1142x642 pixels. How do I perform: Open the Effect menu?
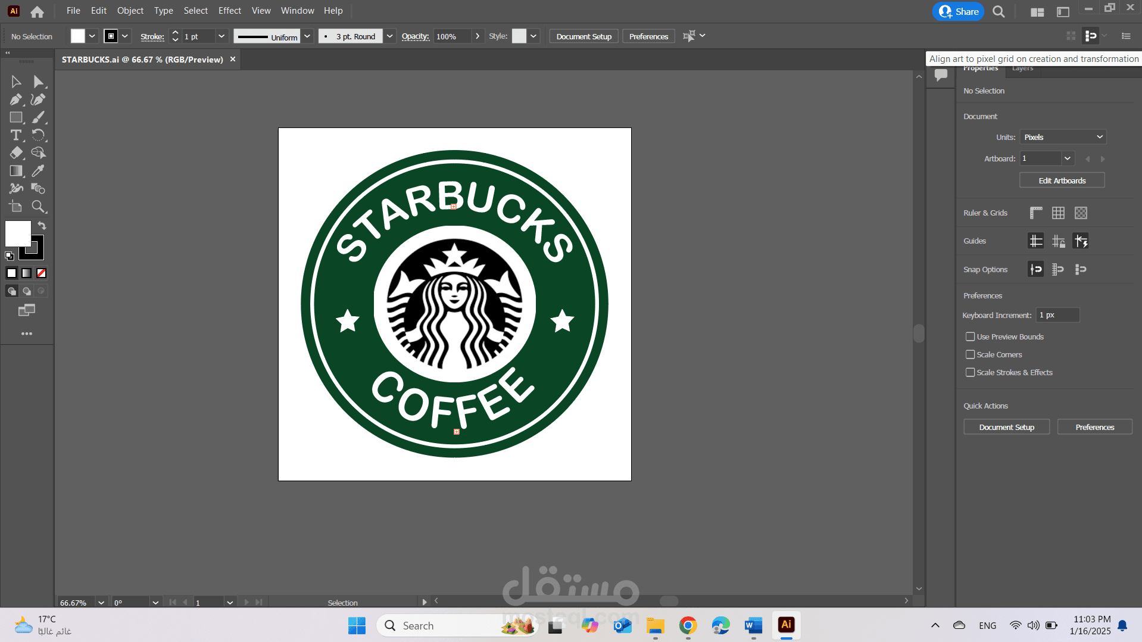tap(230, 11)
